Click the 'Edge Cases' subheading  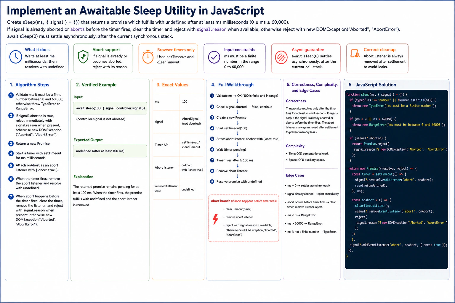point(295,175)
